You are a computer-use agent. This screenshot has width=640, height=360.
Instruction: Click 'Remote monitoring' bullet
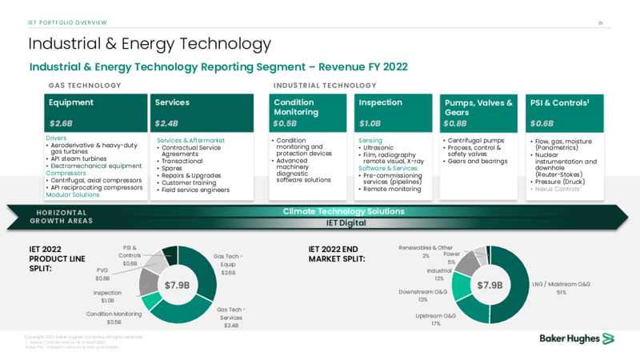[x=390, y=189]
